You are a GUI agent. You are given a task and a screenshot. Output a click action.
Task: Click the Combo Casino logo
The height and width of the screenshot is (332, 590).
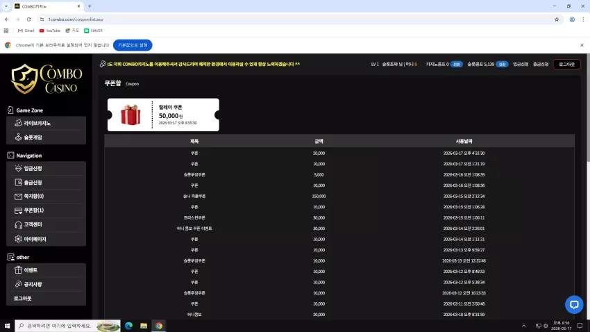[x=47, y=79]
